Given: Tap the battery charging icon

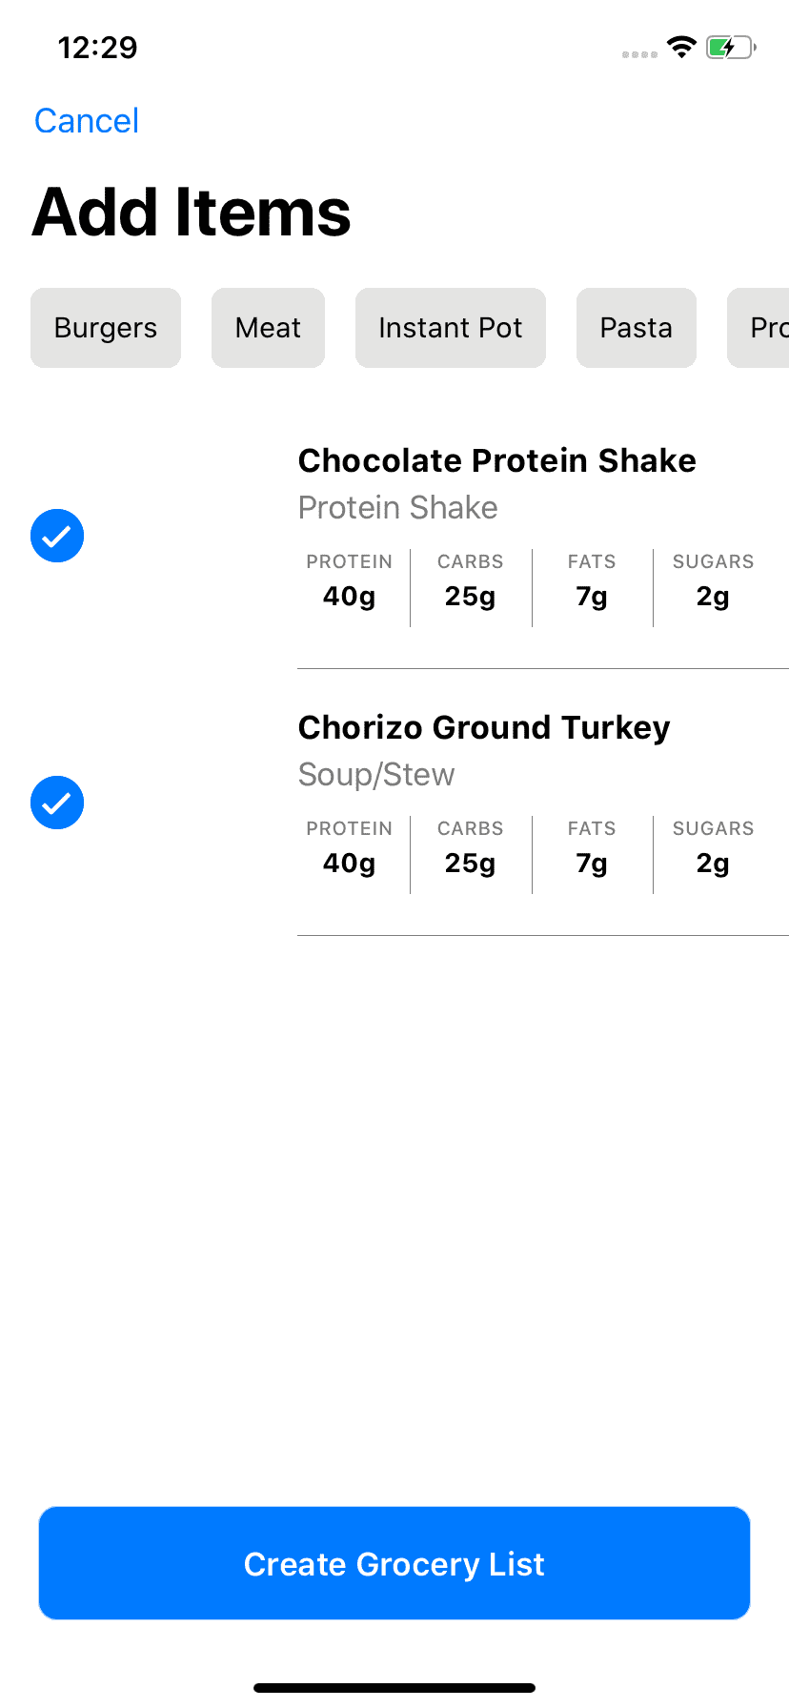Looking at the screenshot, I should coord(731,47).
